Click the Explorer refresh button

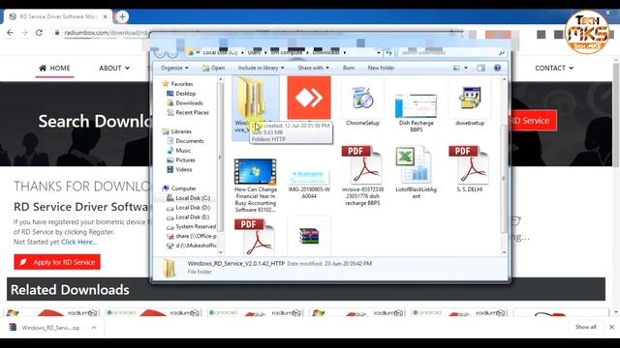click(389, 52)
